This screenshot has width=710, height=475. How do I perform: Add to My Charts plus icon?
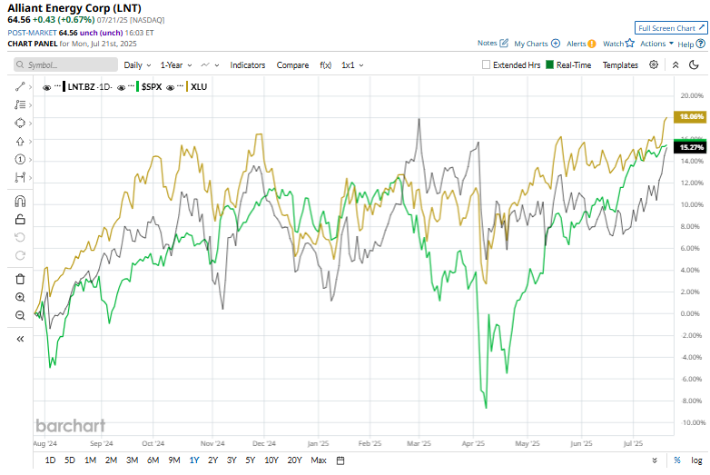(x=556, y=44)
